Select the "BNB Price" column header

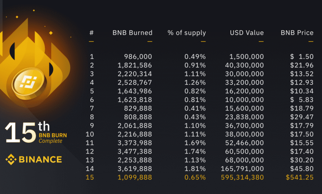pyautogui.click(x=297, y=33)
